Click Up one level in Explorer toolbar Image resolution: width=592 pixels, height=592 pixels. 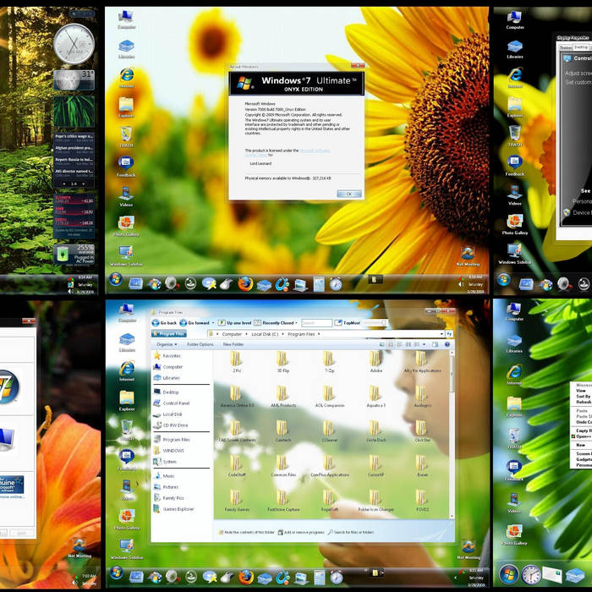pyautogui.click(x=237, y=322)
